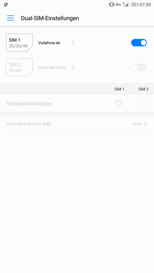Tap the mobile signal strength icon
This screenshot has height=273, width=154.
126,5
